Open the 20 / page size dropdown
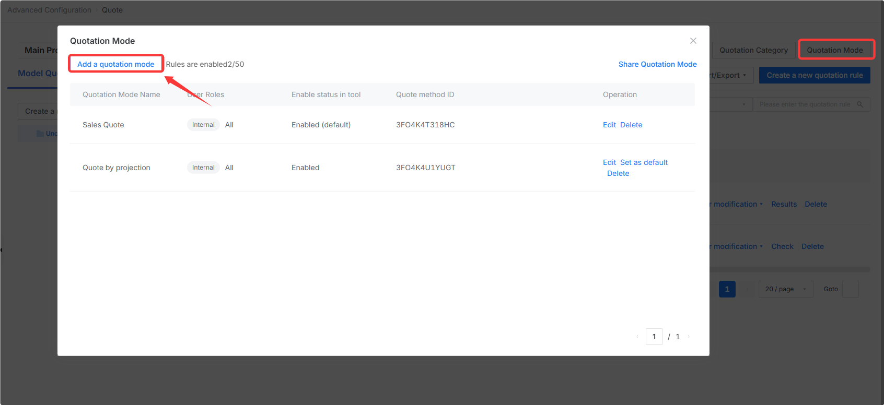Viewport: 884px width, 405px height. coord(786,289)
